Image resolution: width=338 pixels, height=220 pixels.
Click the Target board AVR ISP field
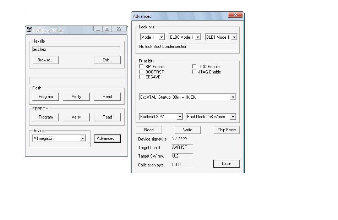click(182, 147)
